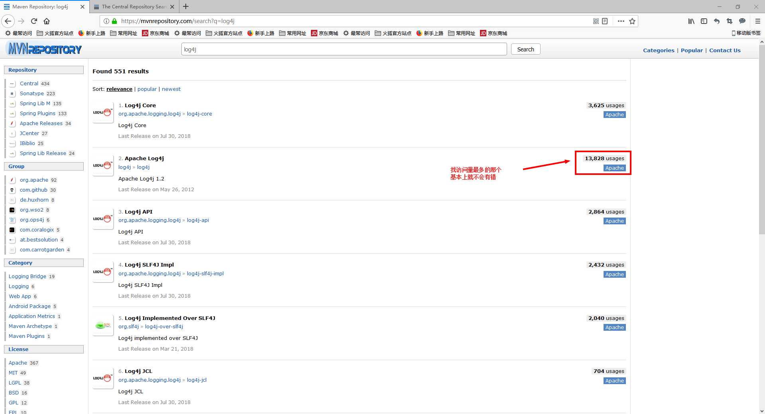Viewport: 765px width, 414px height.
Task: Sort results by newest
Action: 171,89
